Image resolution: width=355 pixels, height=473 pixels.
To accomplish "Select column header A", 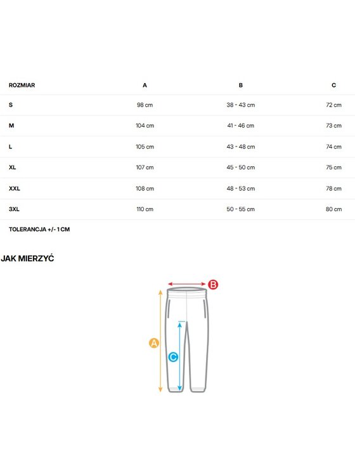I will click(x=145, y=86).
